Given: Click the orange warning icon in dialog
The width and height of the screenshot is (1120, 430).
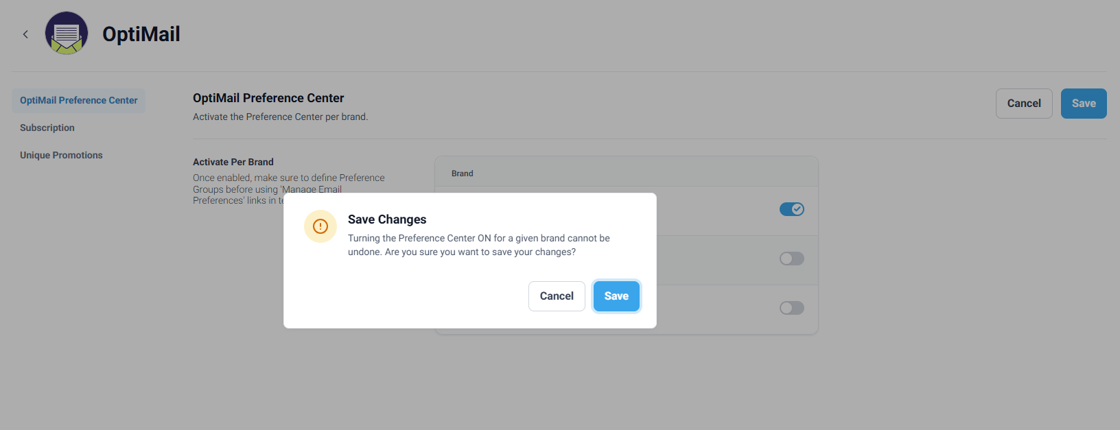Looking at the screenshot, I should (320, 226).
